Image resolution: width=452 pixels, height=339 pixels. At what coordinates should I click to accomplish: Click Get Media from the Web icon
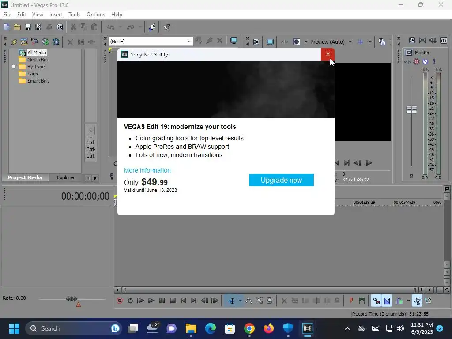(56, 42)
